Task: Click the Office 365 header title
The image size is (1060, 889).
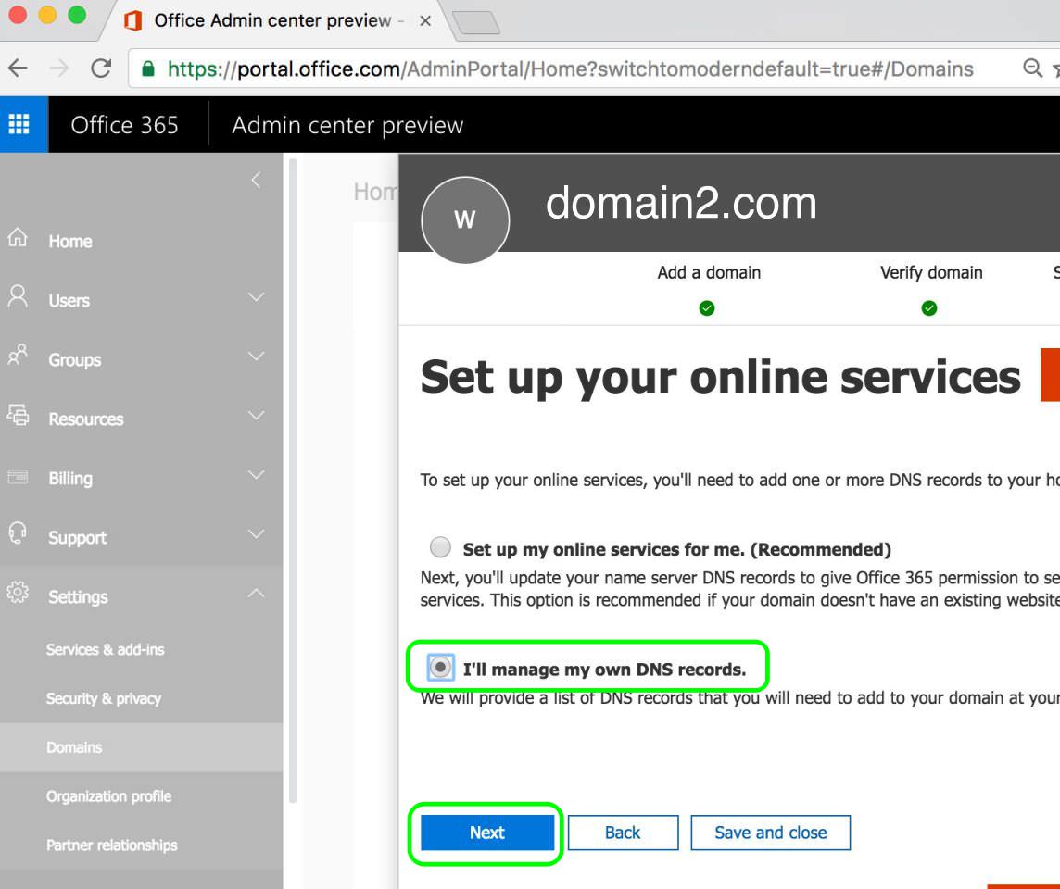Action: coord(124,125)
